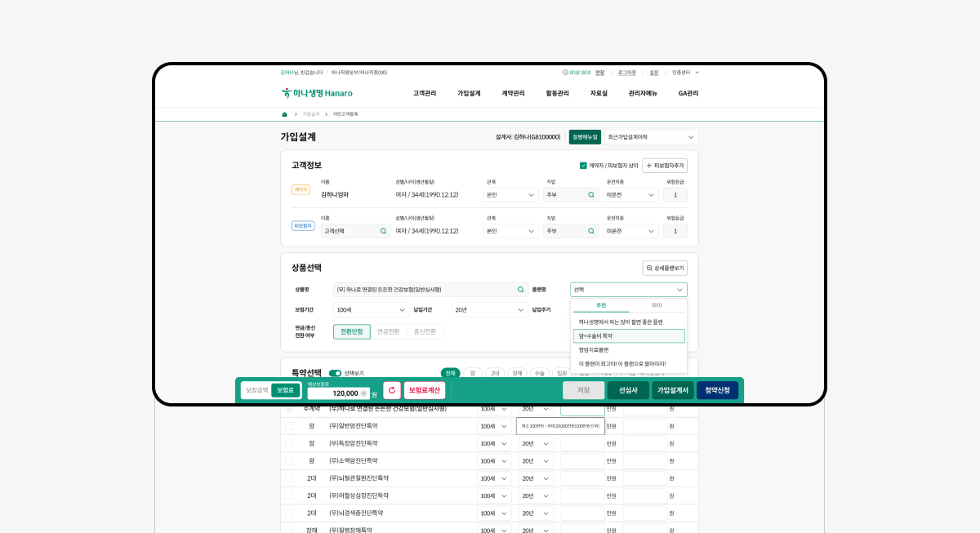Select the 종신전환 option
The height and width of the screenshot is (533, 980).
[425, 332]
